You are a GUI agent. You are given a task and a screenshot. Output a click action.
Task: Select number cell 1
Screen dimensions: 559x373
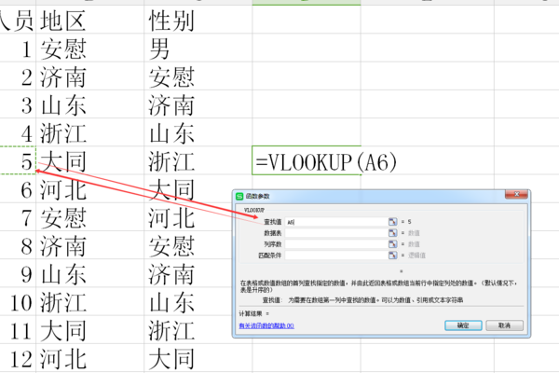click(x=18, y=48)
